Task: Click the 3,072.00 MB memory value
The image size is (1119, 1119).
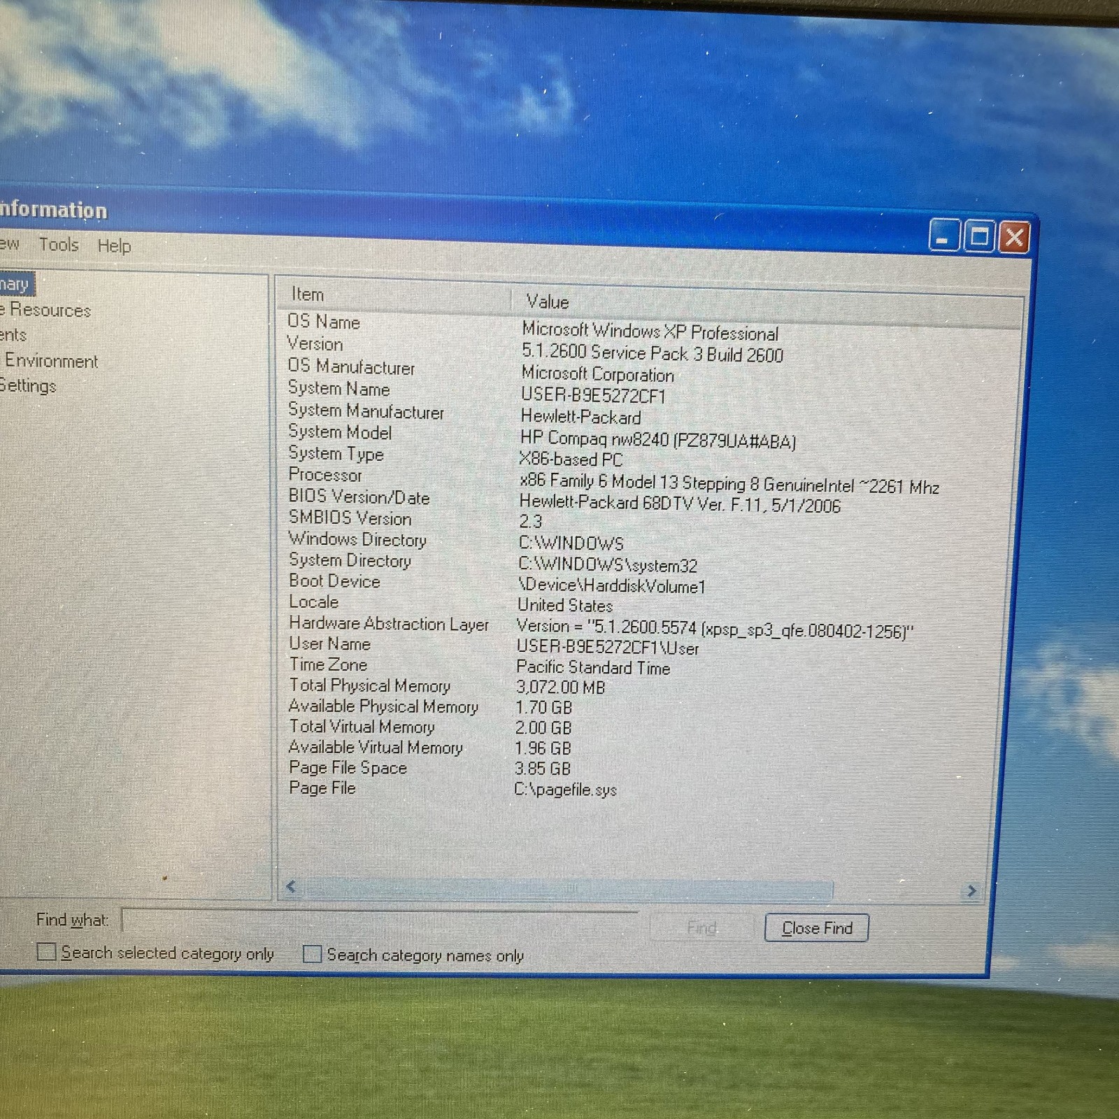Action: coord(560,687)
